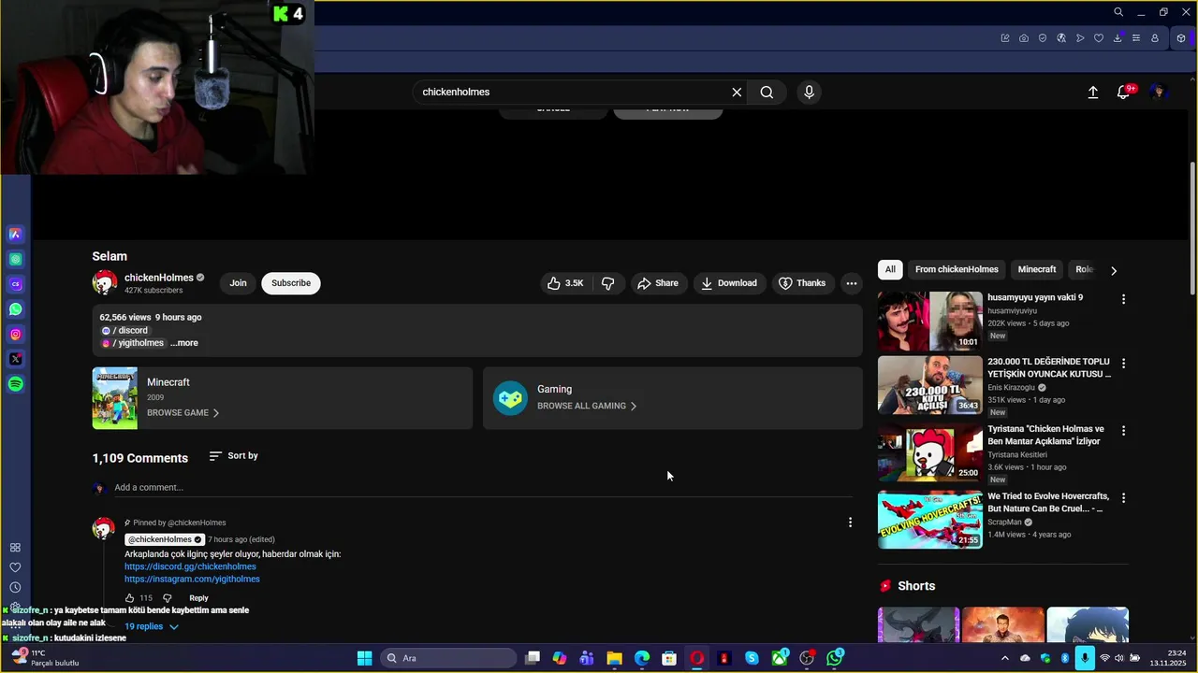1198x673 pixels.
Task: Open Windows Start menu
Action: tap(364, 658)
